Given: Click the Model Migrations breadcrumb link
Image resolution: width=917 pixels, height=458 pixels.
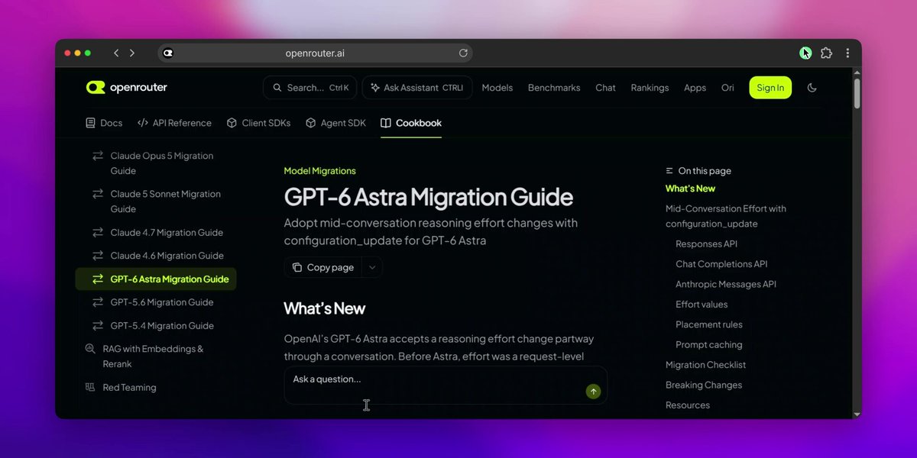Looking at the screenshot, I should pyautogui.click(x=319, y=171).
